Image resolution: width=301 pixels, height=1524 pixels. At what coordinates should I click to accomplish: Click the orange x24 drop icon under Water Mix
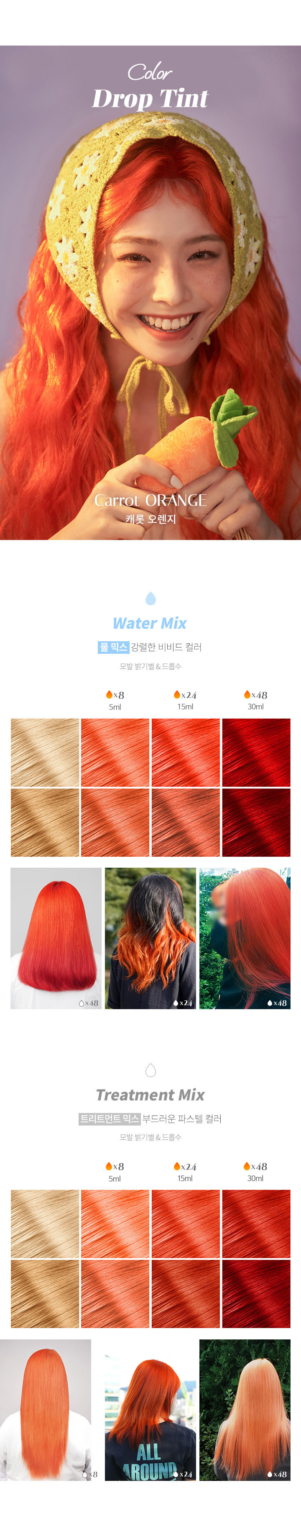(x=177, y=694)
